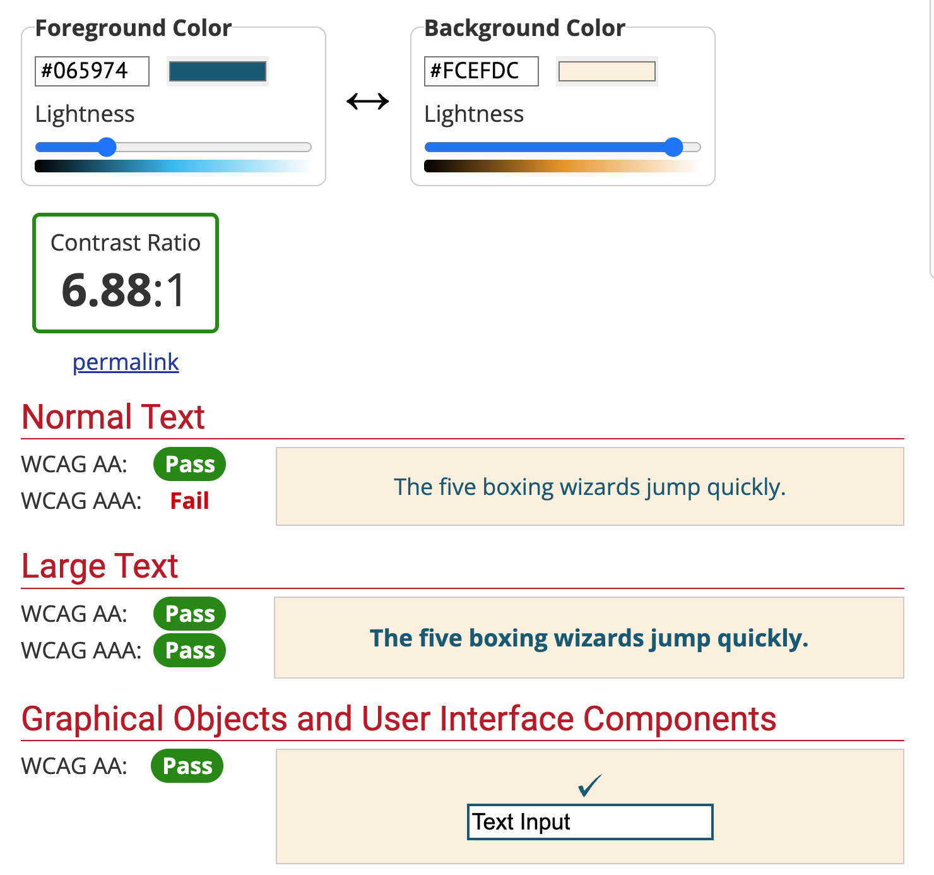Click the normal-weight sample sentence preview

(589, 487)
